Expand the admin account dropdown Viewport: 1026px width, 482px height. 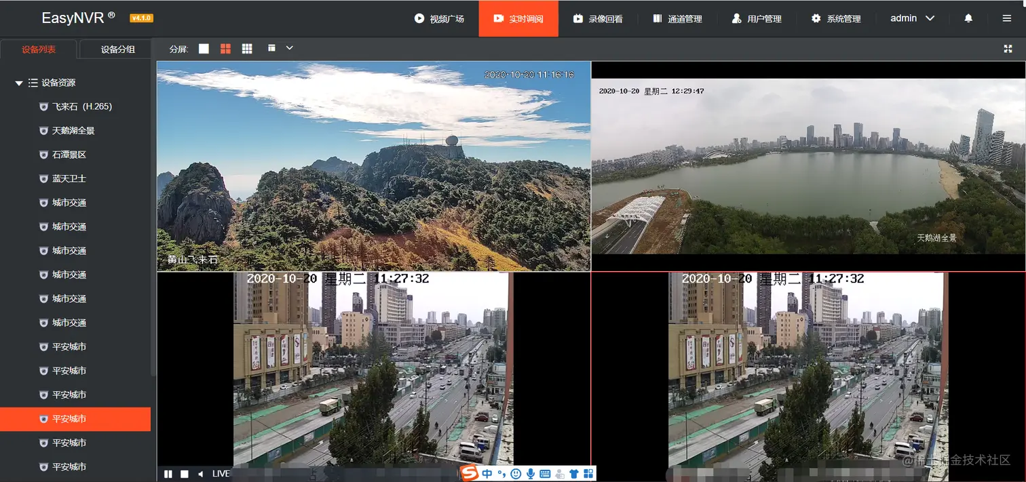point(912,18)
